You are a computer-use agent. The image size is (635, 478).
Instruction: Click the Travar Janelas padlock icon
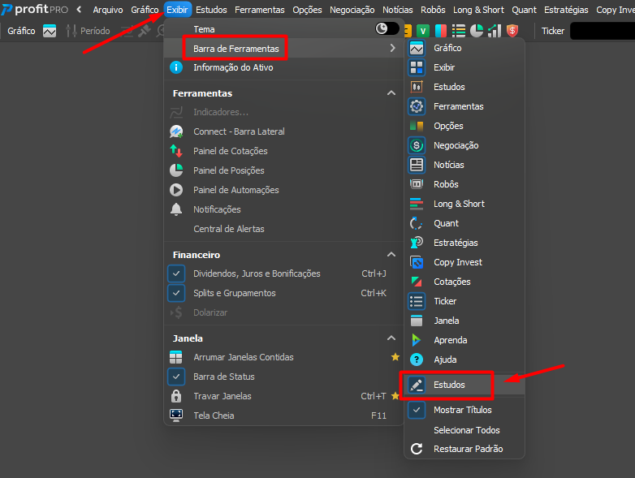click(x=176, y=396)
